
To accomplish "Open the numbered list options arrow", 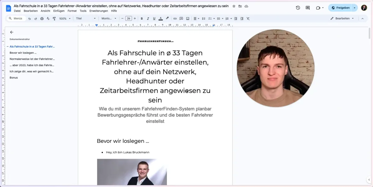I will [x=231, y=19].
